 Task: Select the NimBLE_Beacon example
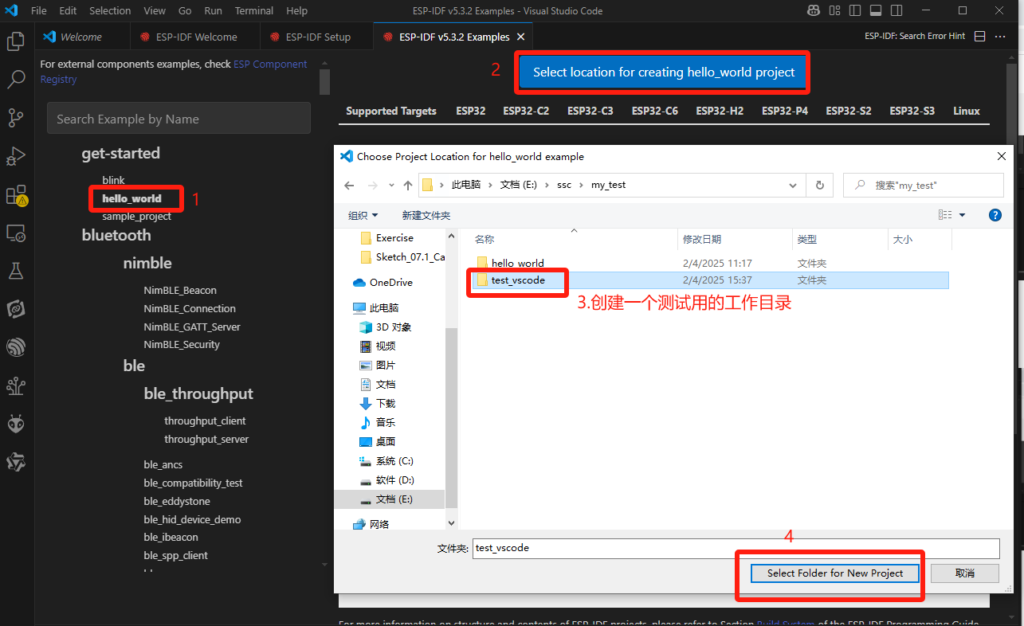(x=180, y=290)
